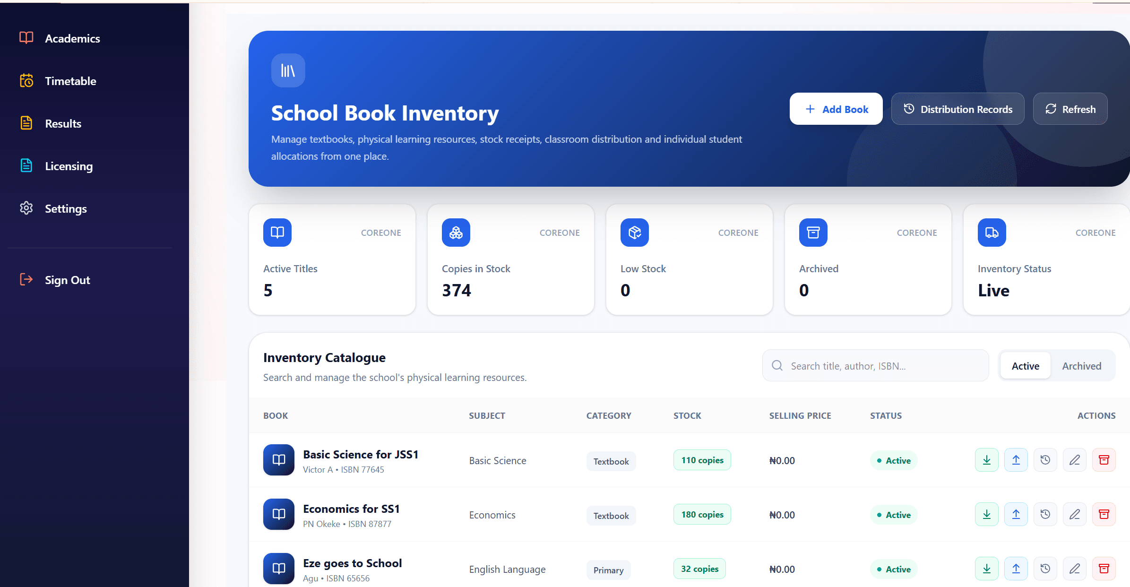
Task: Open history icon for Eze goes to School
Action: [x=1045, y=569]
